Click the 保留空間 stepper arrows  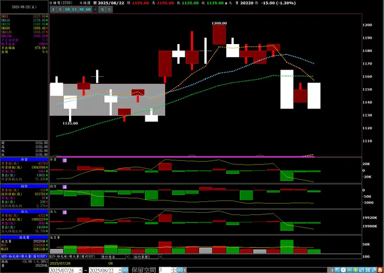[174, 270]
